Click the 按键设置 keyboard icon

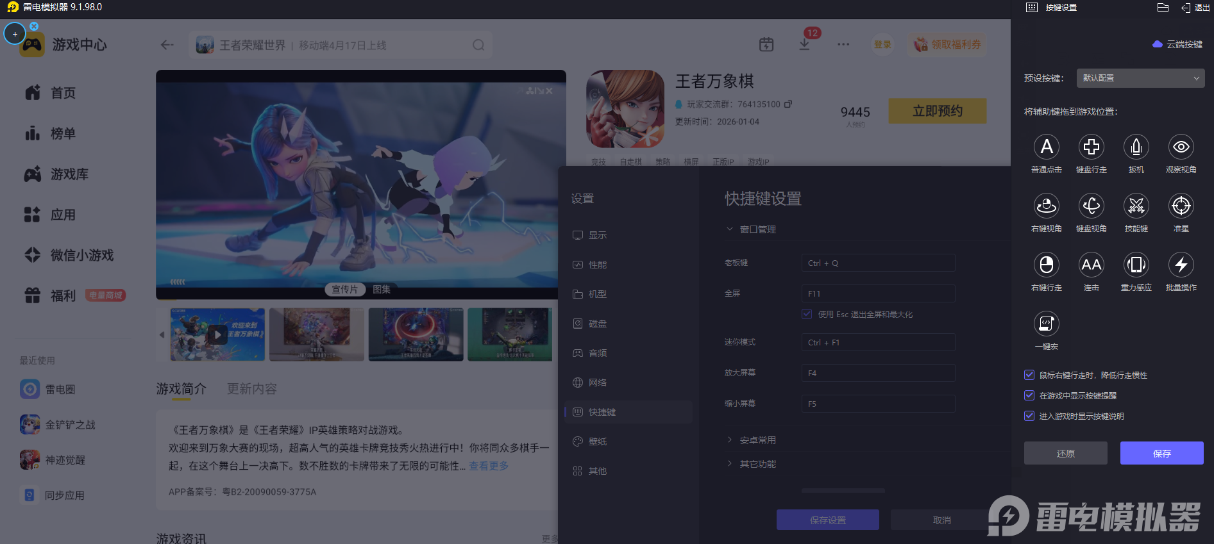[1032, 8]
